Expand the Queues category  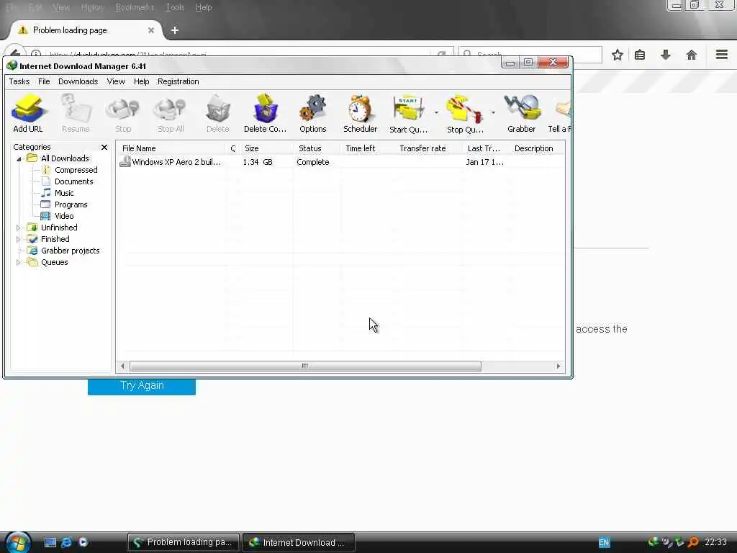19,262
